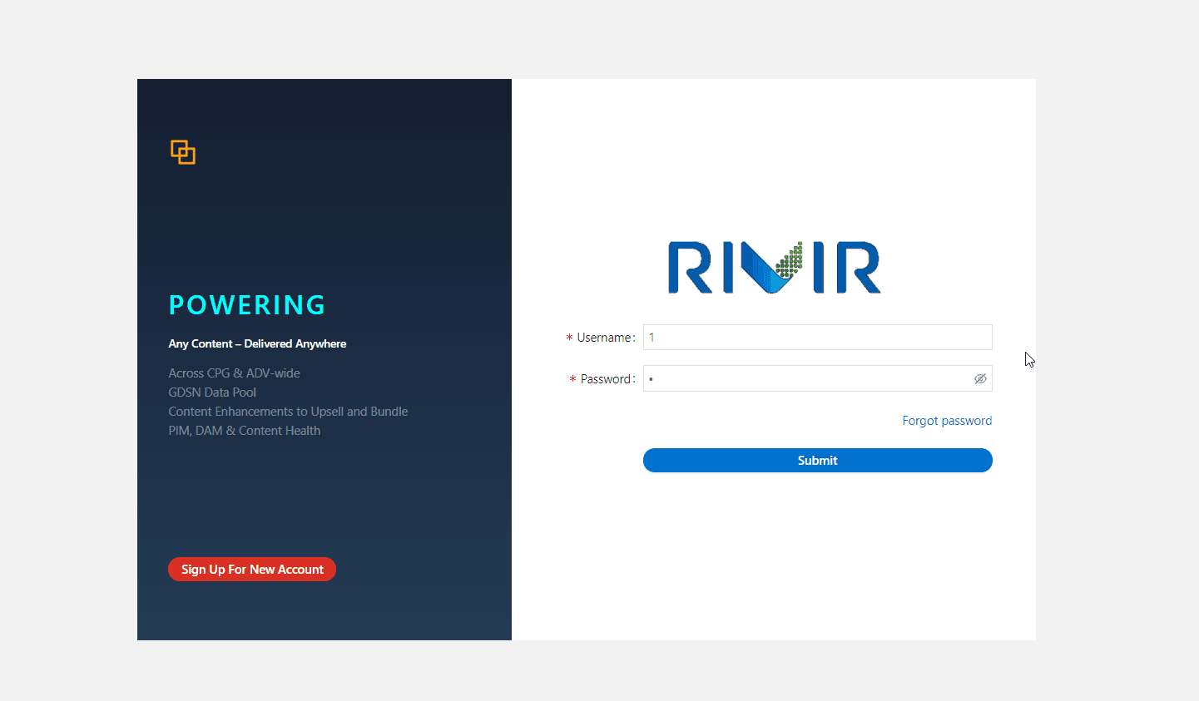
Task: Click the blue Submit button
Action: [x=817, y=461]
